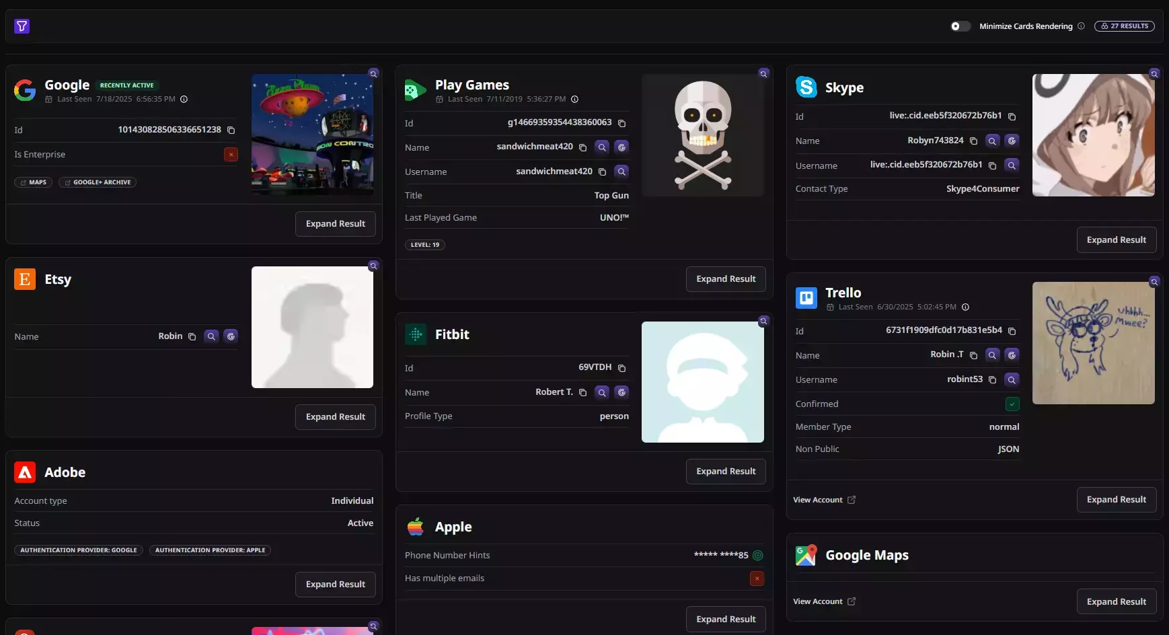Click Google Last Seen info icon
The width and height of the screenshot is (1169, 635).
pyautogui.click(x=184, y=99)
